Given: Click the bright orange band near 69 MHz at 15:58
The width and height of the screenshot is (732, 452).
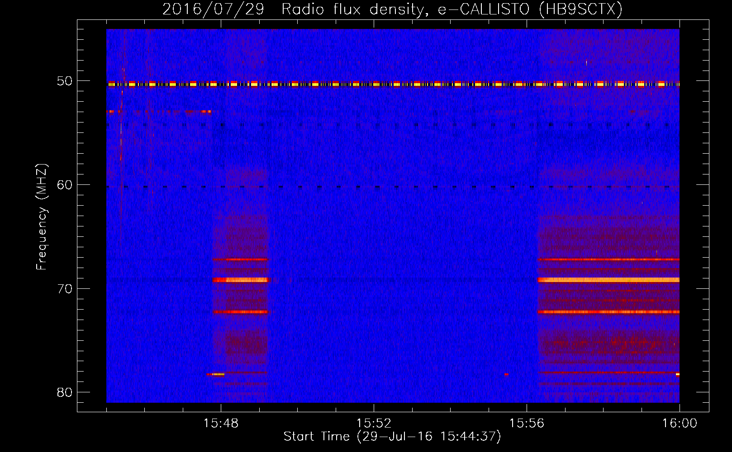Looking at the screenshot, I should [608, 280].
